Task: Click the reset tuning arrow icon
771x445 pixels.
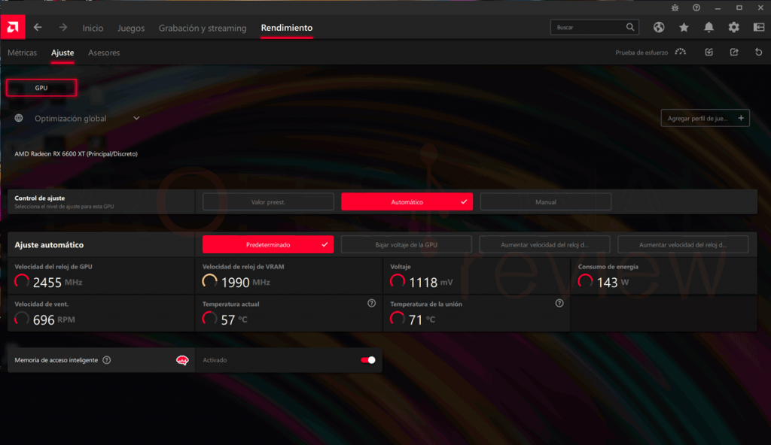Action: (x=758, y=52)
